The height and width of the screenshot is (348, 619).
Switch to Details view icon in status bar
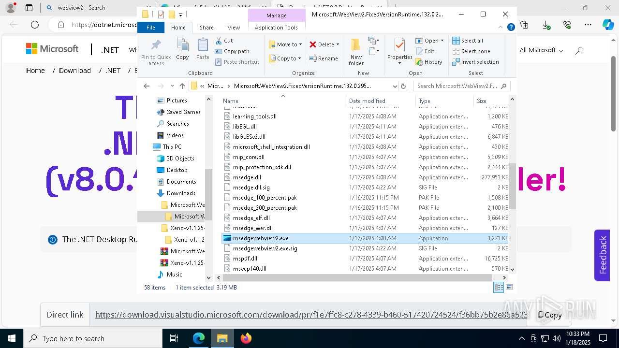coord(498,287)
